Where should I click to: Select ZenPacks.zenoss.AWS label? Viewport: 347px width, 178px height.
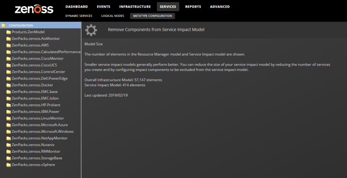pyautogui.click(x=30, y=45)
